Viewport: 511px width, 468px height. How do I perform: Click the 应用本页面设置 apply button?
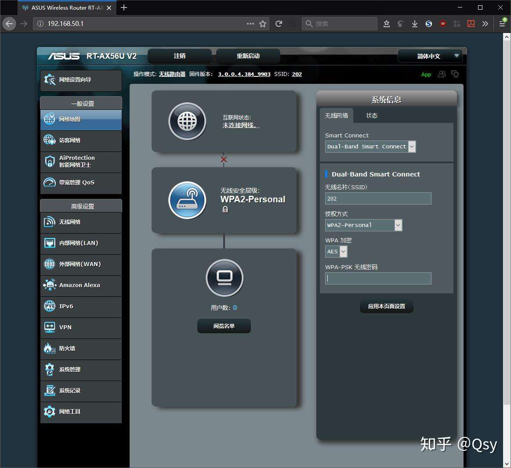coord(387,306)
